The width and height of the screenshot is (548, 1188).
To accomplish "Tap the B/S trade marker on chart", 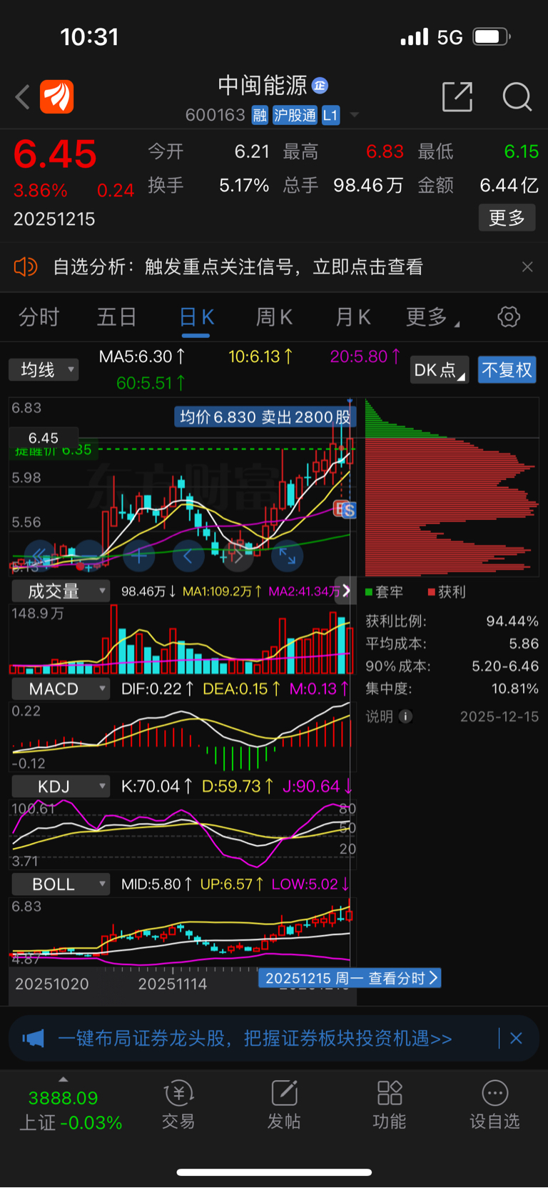I will [x=345, y=509].
